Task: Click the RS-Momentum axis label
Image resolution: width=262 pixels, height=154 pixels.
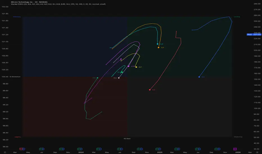Action: click(x=15, y=77)
